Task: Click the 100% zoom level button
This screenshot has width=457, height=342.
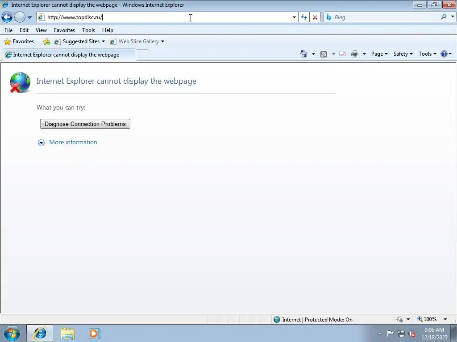Action: [x=427, y=319]
